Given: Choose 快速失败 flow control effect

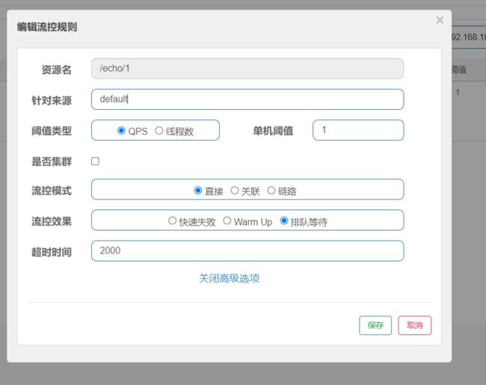Looking at the screenshot, I should [x=172, y=221].
